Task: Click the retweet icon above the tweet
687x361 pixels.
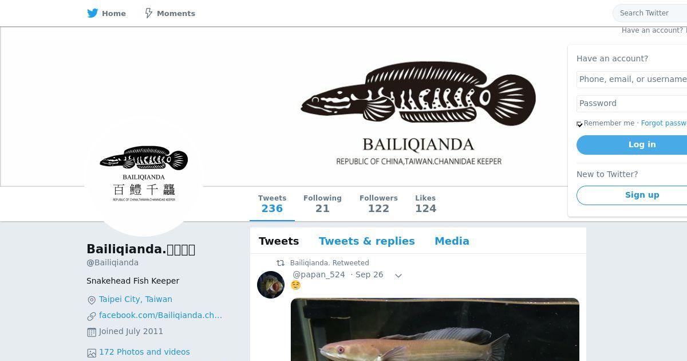Action: (x=281, y=263)
